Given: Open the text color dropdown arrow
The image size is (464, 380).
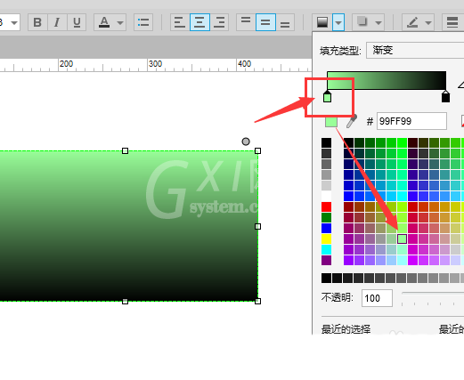Looking at the screenshot, I should click(120, 22).
